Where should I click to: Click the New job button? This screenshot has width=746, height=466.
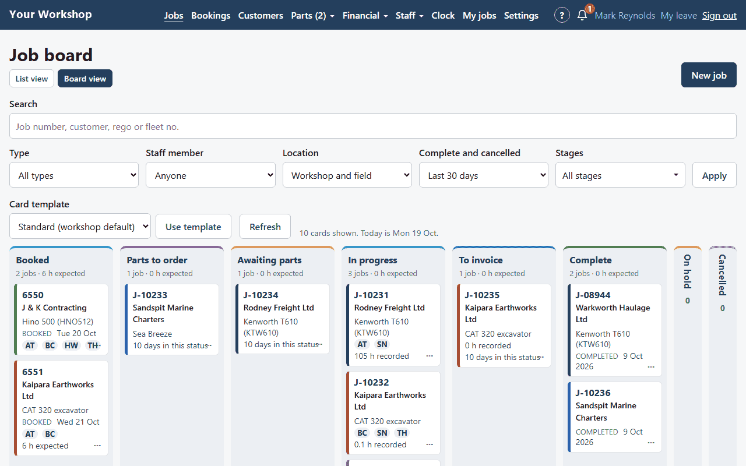709,75
